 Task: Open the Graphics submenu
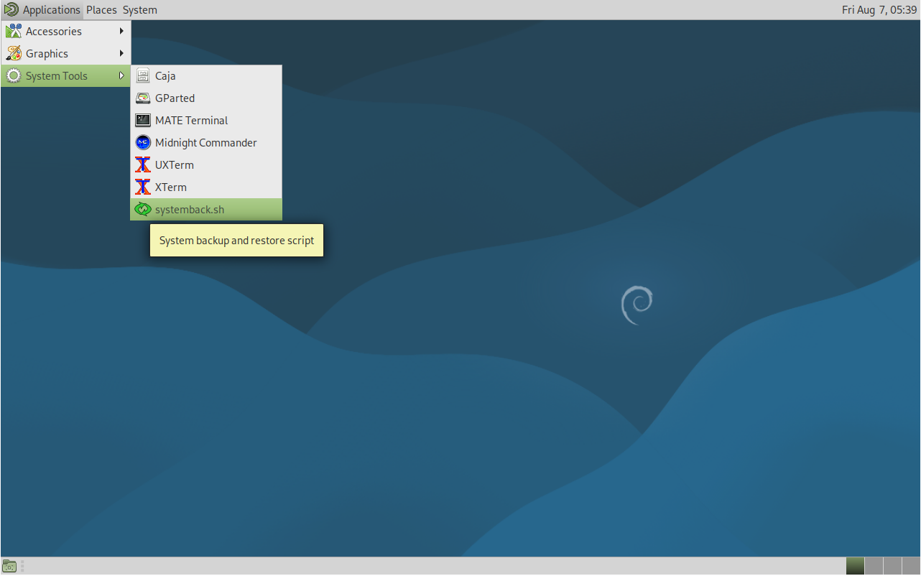click(x=66, y=54)
